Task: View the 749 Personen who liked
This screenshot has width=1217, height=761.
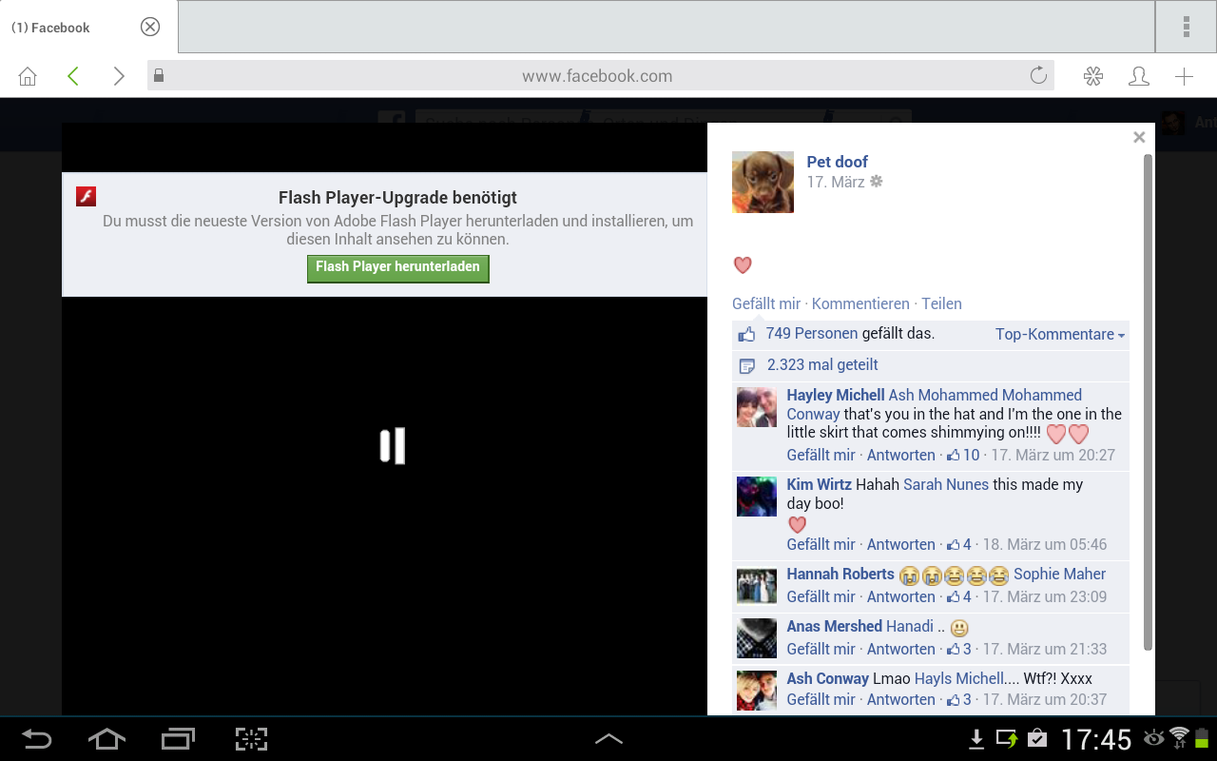Action: coord(812,333)
